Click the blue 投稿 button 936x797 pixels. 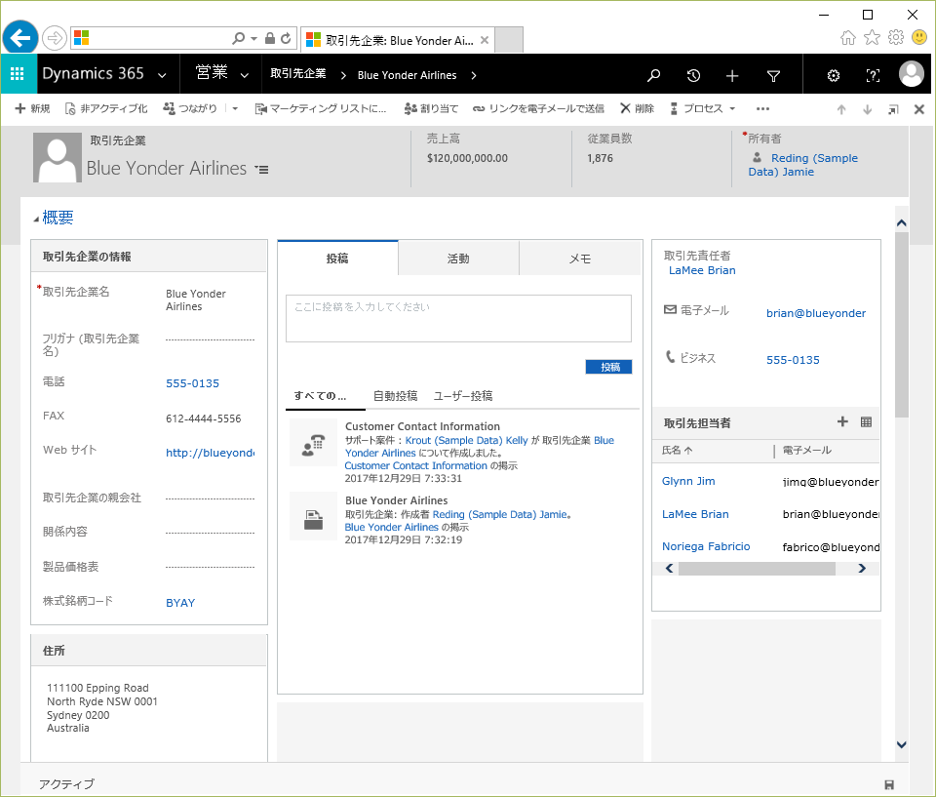point(608,367)
